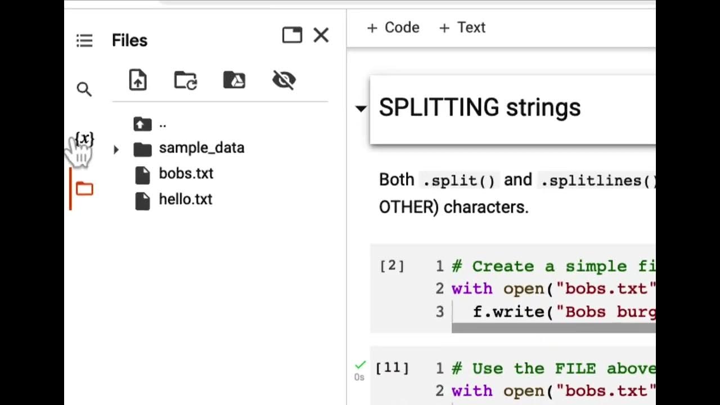This screenshot has height=405, width=720.
Task: Open the variables {x} panel icon
Action: click(84, 138)
